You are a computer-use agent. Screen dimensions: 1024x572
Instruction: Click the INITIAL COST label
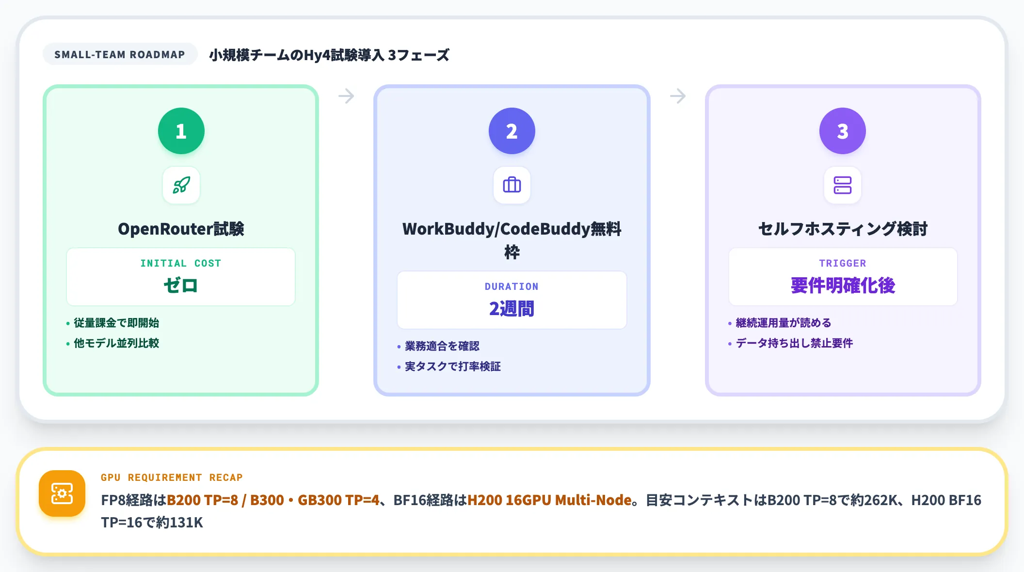point(181,263)
